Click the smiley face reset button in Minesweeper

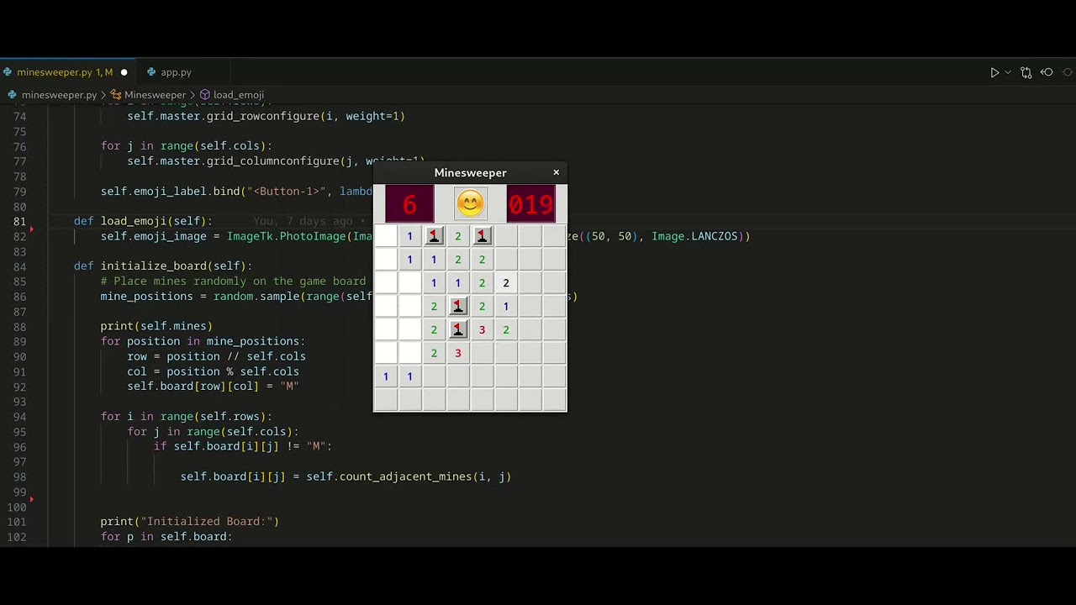pyautogui.click(x=470, y=203)
